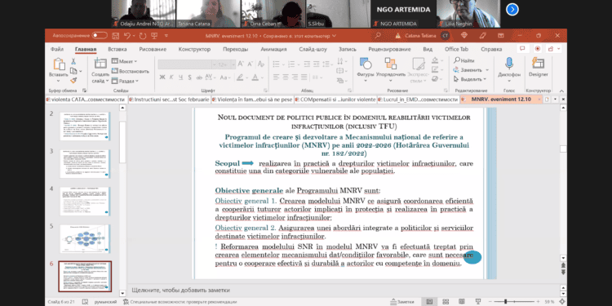The image size is (612, 306).
Task: Toggle italic К formatting
Action: point(171,78)
